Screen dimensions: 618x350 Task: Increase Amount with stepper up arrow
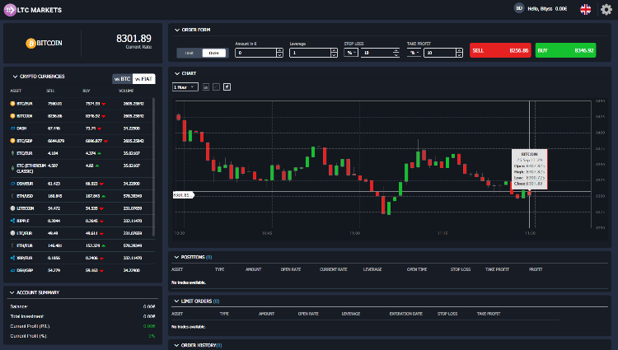pos(280,50)
